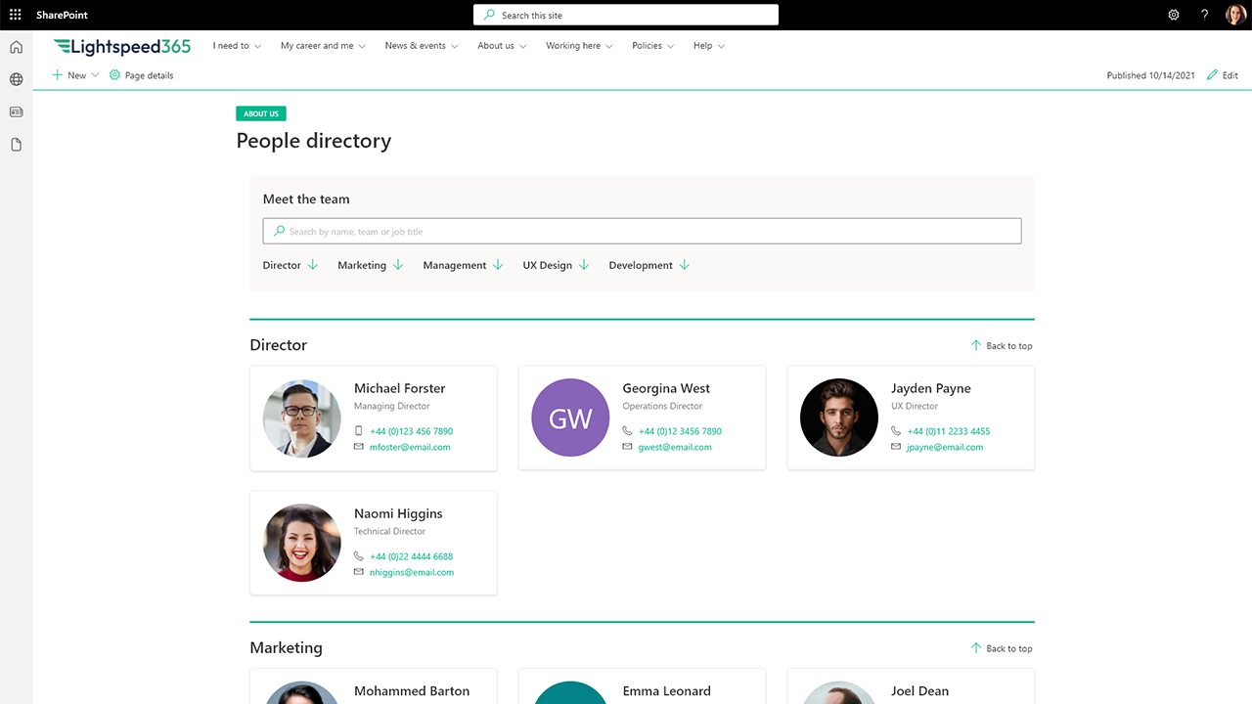Click Georgina West's GW initials avatar

(570, 418)
